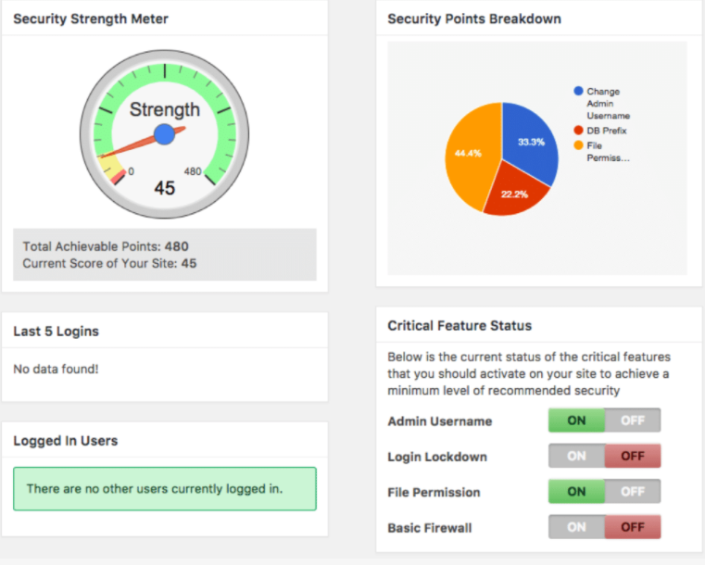Click the green no other users logged in notice
The image size is (705, 565).
click(164, 488)
